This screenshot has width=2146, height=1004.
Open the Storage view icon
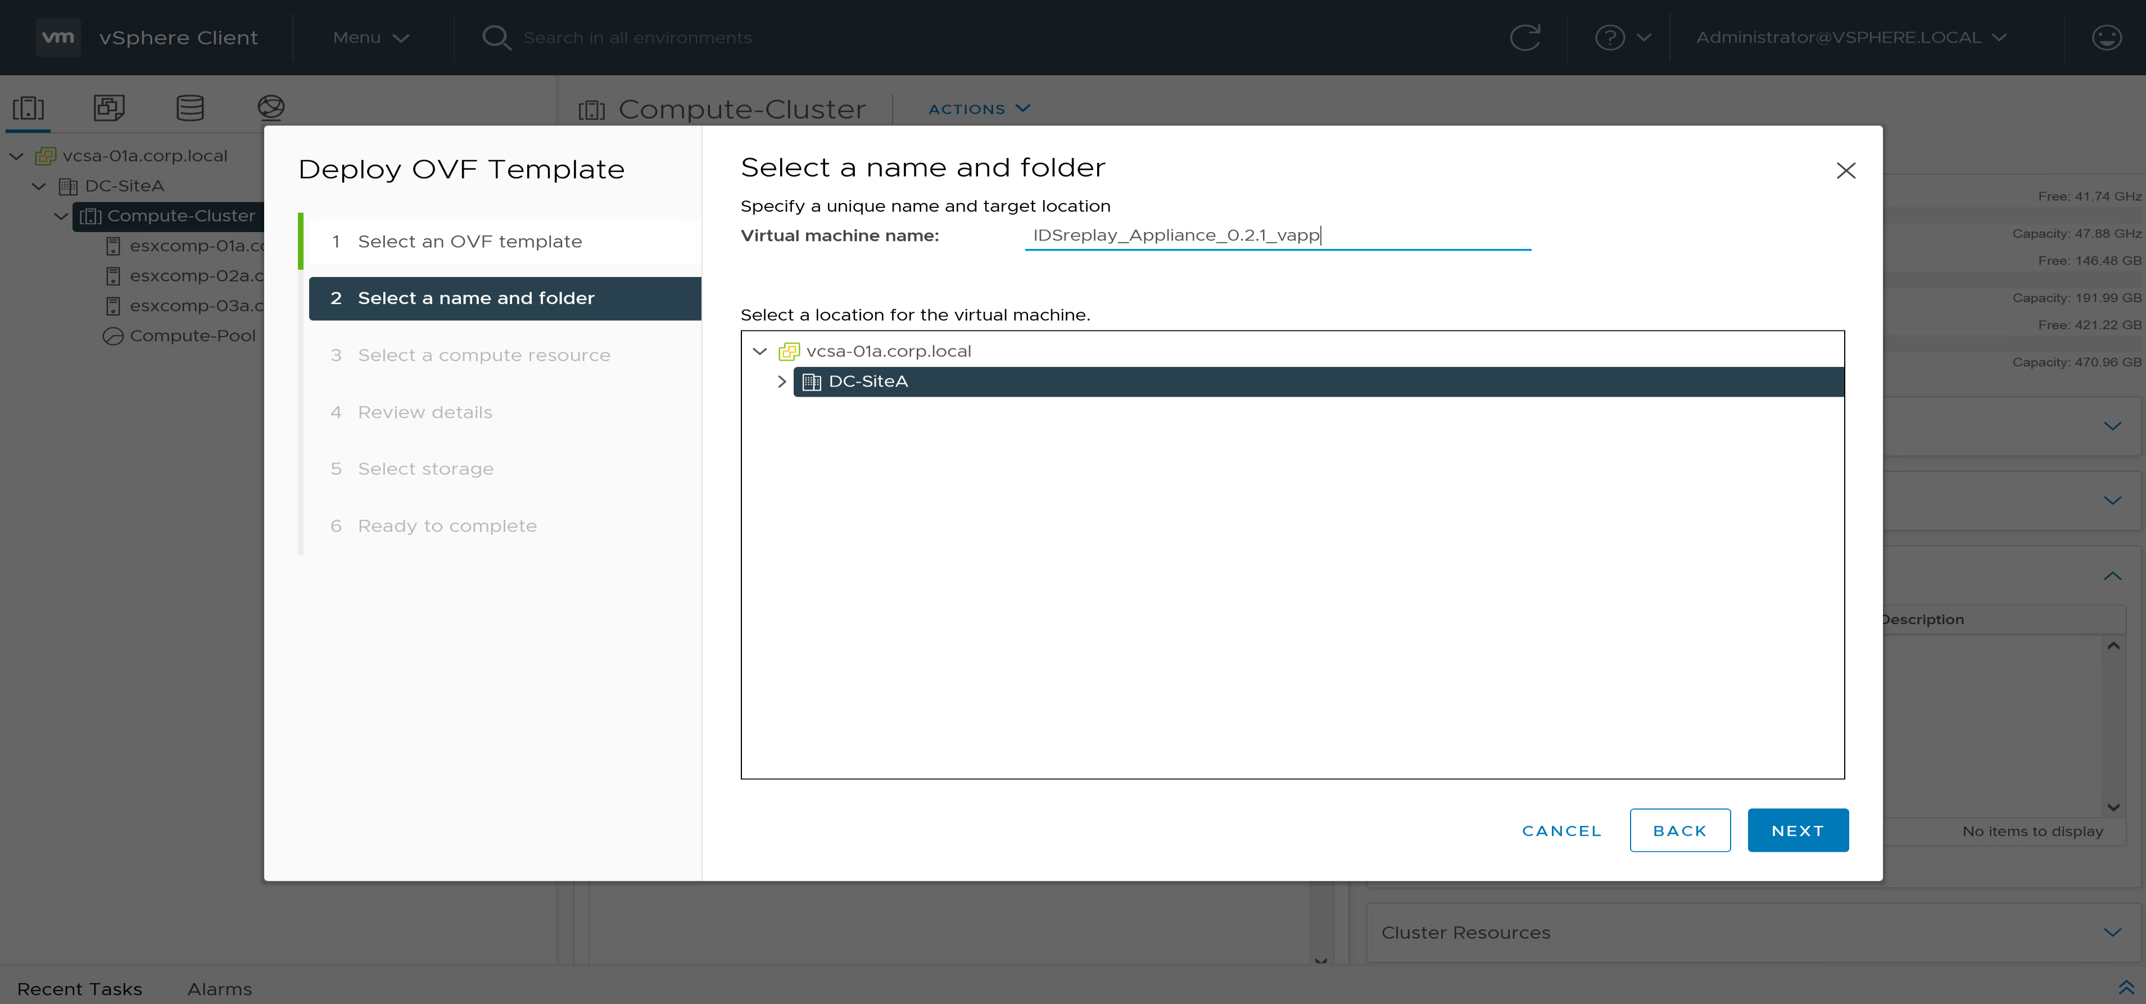pos(190,107)
